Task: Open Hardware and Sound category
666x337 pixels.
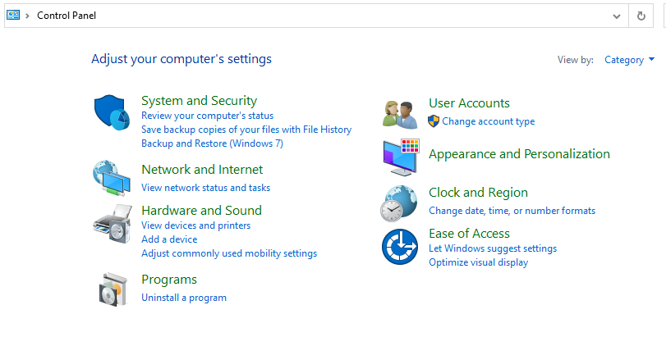Action: 201,210
